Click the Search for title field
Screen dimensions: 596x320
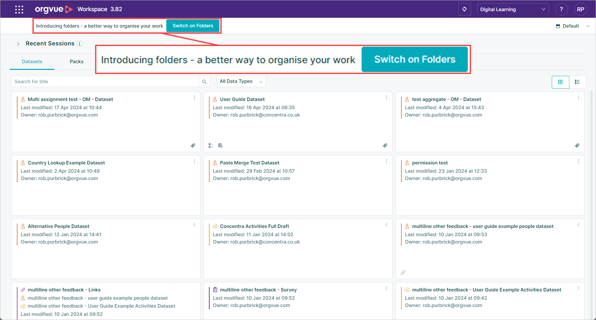(105, 82)
